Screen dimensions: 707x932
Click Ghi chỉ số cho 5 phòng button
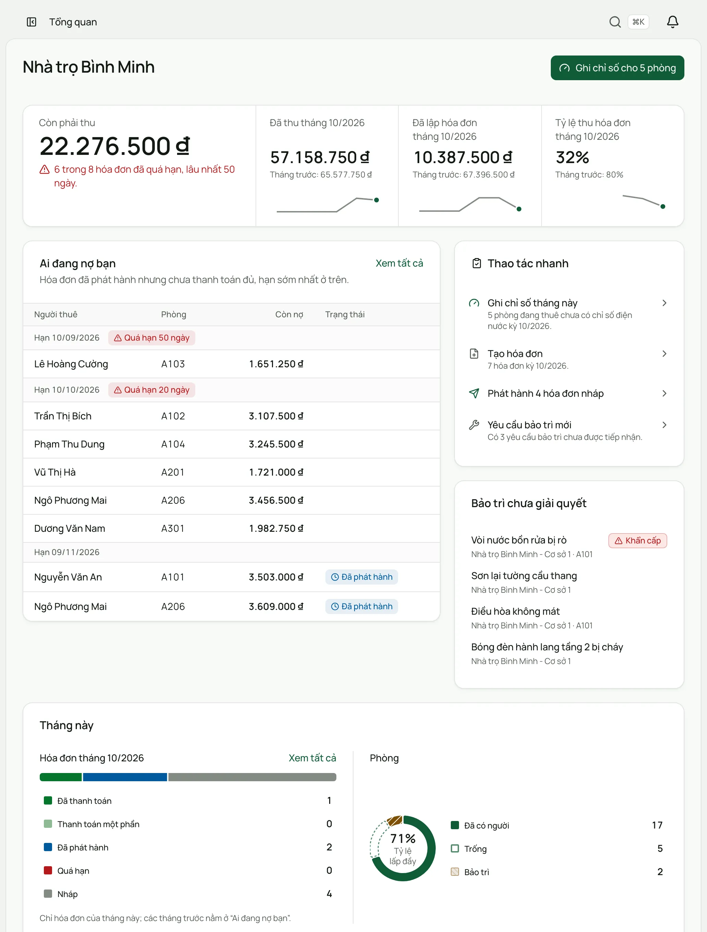[617, 68]
